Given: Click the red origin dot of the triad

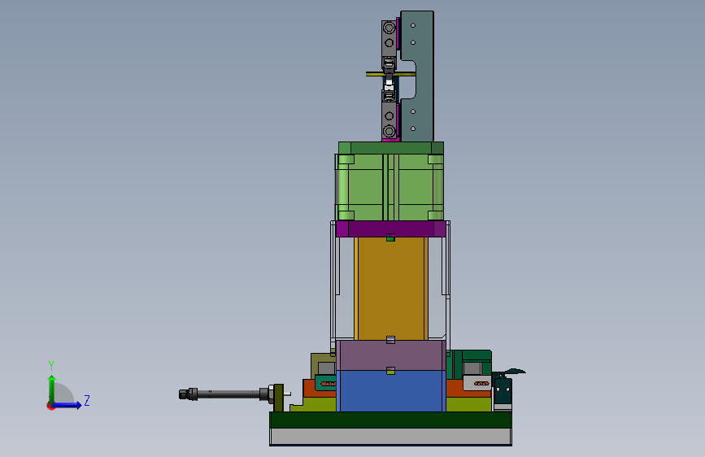Looking at the screenshot, I should [50, 406].
